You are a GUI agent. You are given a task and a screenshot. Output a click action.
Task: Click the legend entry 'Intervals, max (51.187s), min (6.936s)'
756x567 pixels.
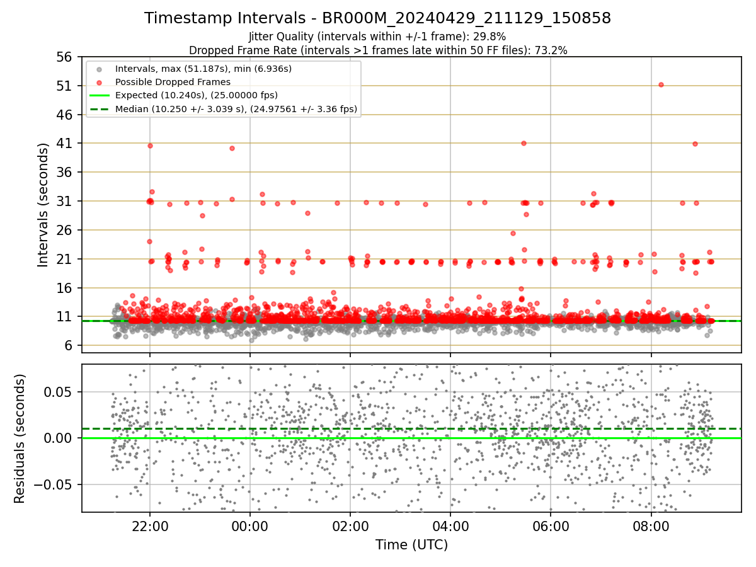[203, 68]
